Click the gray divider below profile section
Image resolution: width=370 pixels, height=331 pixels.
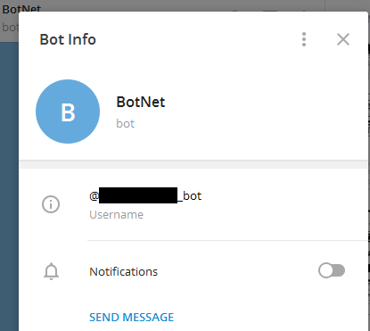pyautogui.click(x=193, y=164)
